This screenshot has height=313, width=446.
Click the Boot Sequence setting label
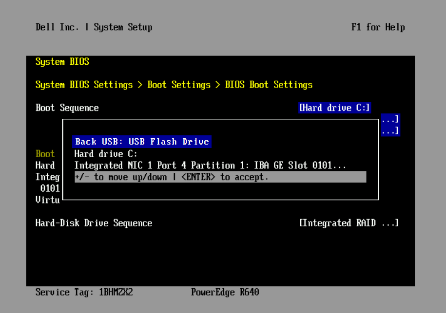67,108
